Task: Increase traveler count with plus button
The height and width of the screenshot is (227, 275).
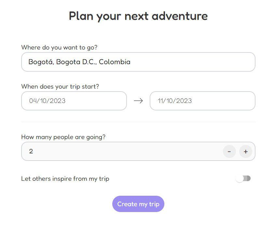Action: (x=246, y=151)
